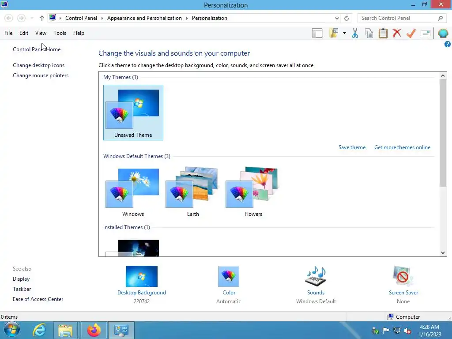
Task: Expand the arrow after Appearance and Personalization
Action: tap(187, 18)
